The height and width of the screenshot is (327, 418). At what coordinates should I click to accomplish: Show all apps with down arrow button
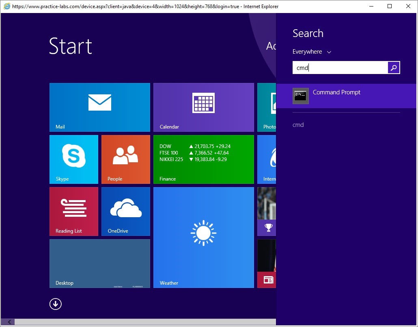(56, 304)
